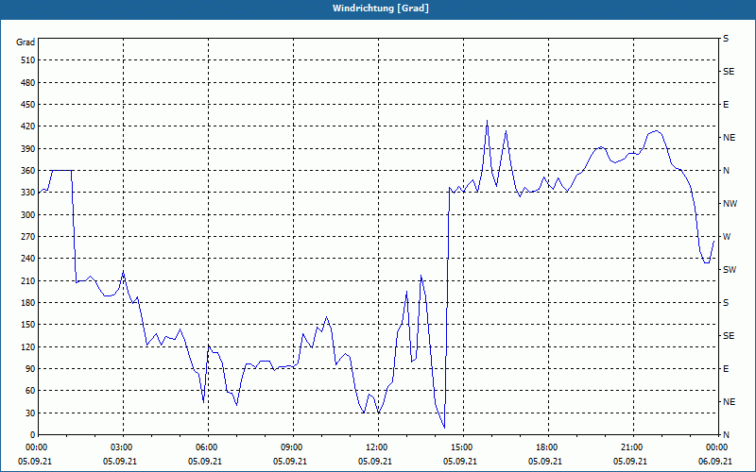Click the SE compass label near the 120 gridline
The image size is (756, 472).
click(729, 336)
